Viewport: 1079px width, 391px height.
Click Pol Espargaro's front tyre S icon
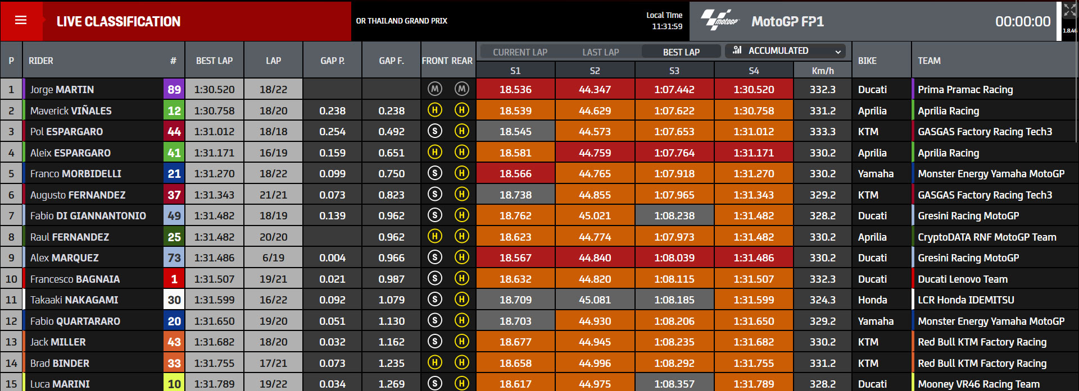click(434, 131)
